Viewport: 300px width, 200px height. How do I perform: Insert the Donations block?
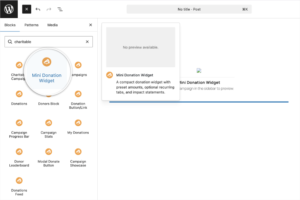19,98
